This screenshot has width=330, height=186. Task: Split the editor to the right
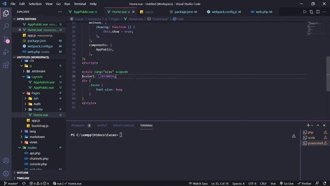coord(318,12)
